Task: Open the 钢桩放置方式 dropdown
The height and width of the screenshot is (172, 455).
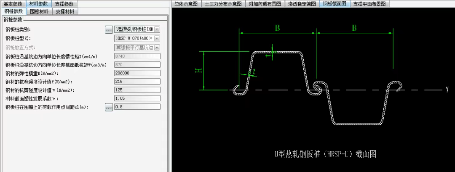Action: coord(157,47)
